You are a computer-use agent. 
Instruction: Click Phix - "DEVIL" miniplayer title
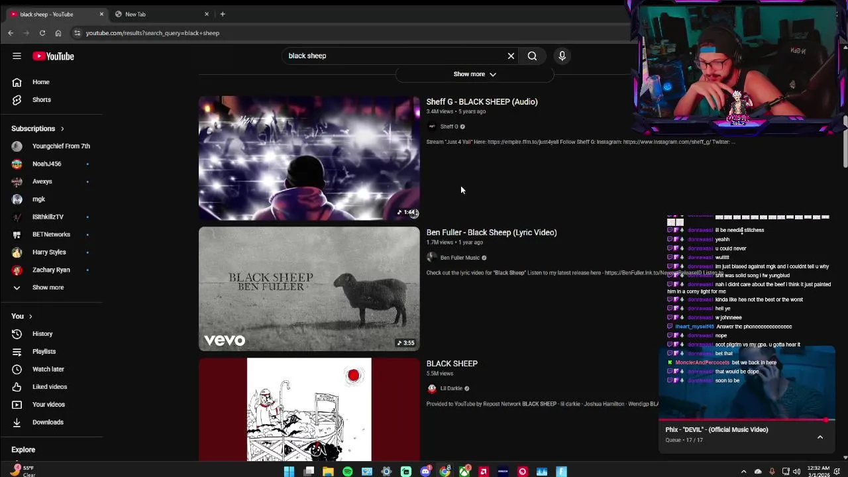[x=717, y=430]
